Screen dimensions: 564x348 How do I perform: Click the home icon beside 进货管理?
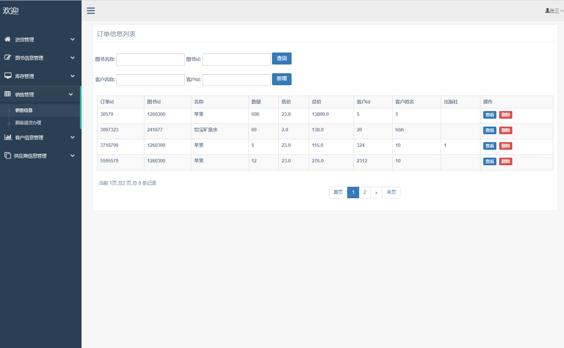click(x=8, y=39)
